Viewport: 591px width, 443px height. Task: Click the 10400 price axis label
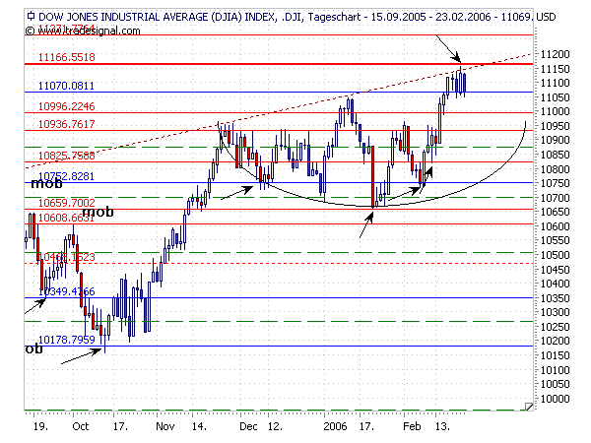[555, 285]
